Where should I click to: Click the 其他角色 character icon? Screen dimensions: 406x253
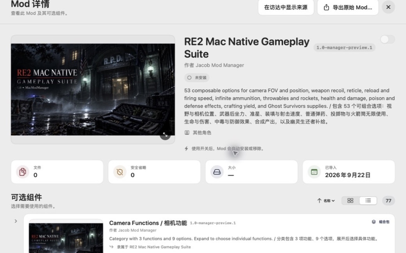(x=187, y=133)
